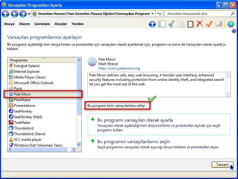This screenshot has width=238, height=179.
Task: Click program list horizontal scroll right arrow
Action: click(73, 149)
